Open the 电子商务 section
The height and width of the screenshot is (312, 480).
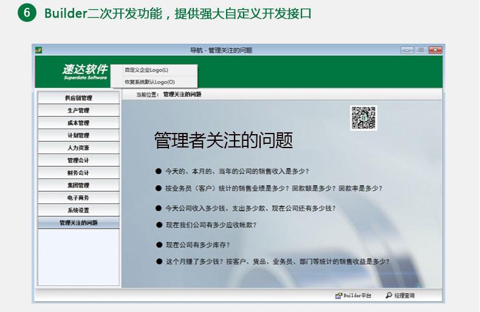(78, 198)
